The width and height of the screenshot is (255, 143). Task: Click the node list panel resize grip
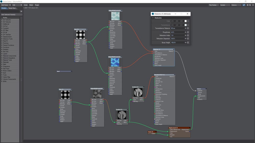(21, 80)
